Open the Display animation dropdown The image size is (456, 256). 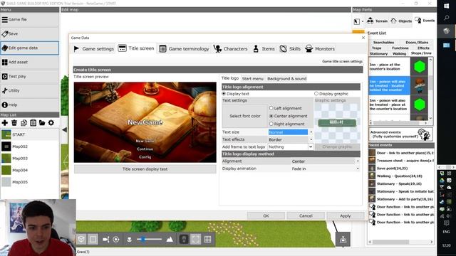pyautogui.click(x=325, y=169)
